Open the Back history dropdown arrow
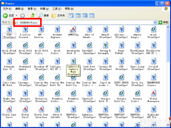 [17, 16]
